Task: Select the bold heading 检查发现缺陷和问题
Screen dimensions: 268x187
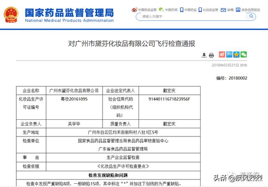Action: click(108, 175)
